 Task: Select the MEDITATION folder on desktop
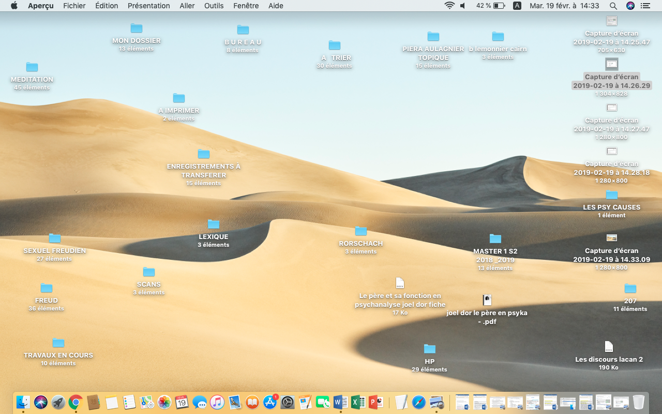(x=32, y=67)
